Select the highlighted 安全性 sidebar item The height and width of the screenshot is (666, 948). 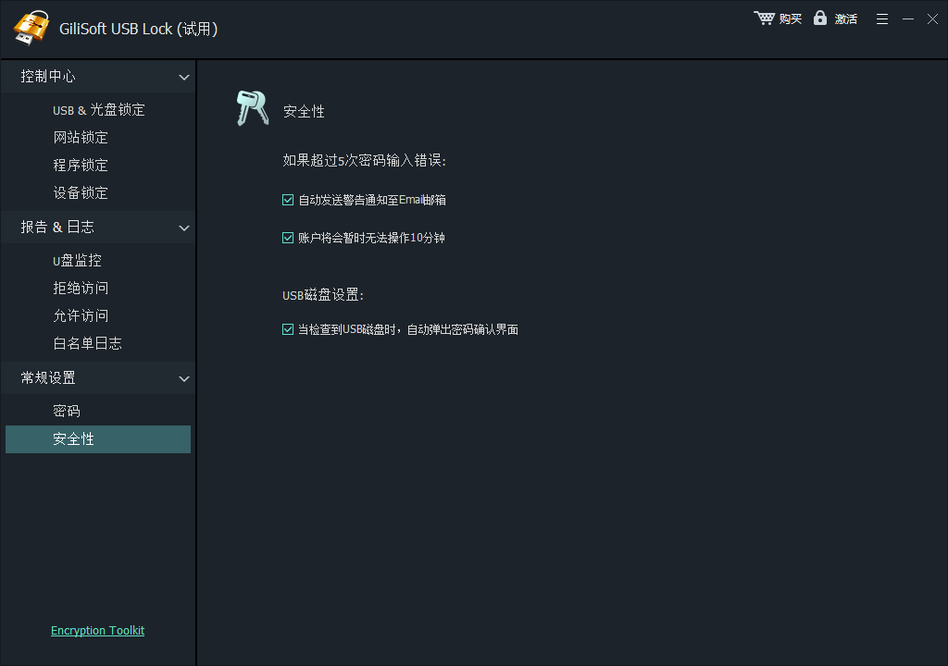(x=98, y=439)
